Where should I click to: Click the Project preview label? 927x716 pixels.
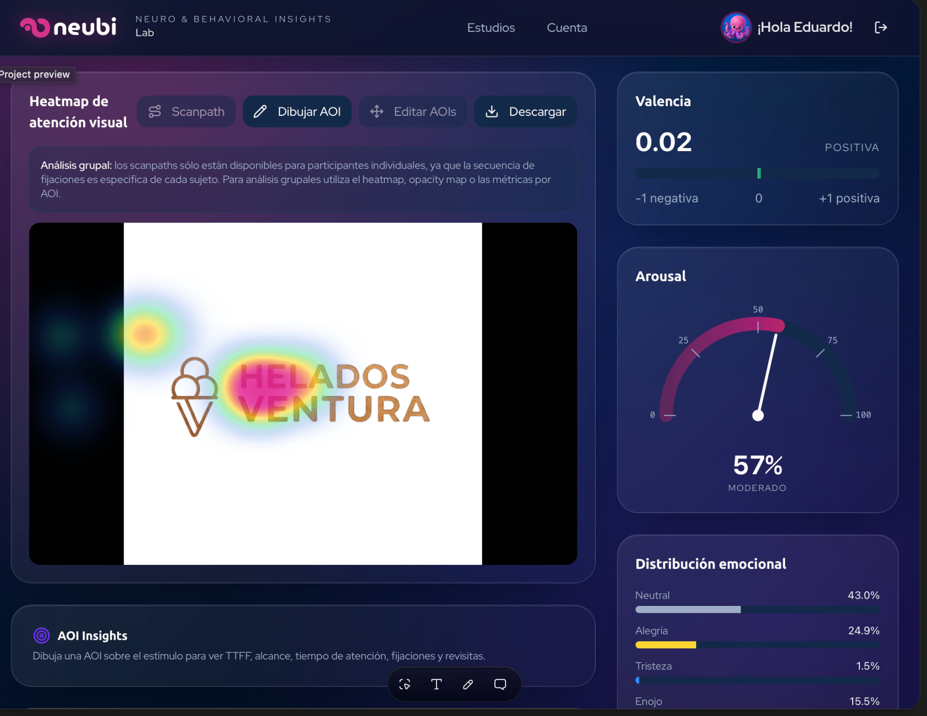[x=35, y=74]
